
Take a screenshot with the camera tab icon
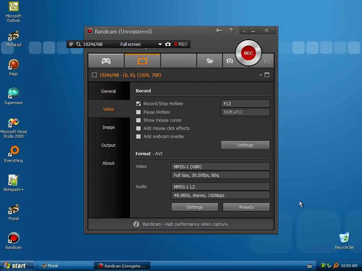pyautogui.click(x=229, y=61)
